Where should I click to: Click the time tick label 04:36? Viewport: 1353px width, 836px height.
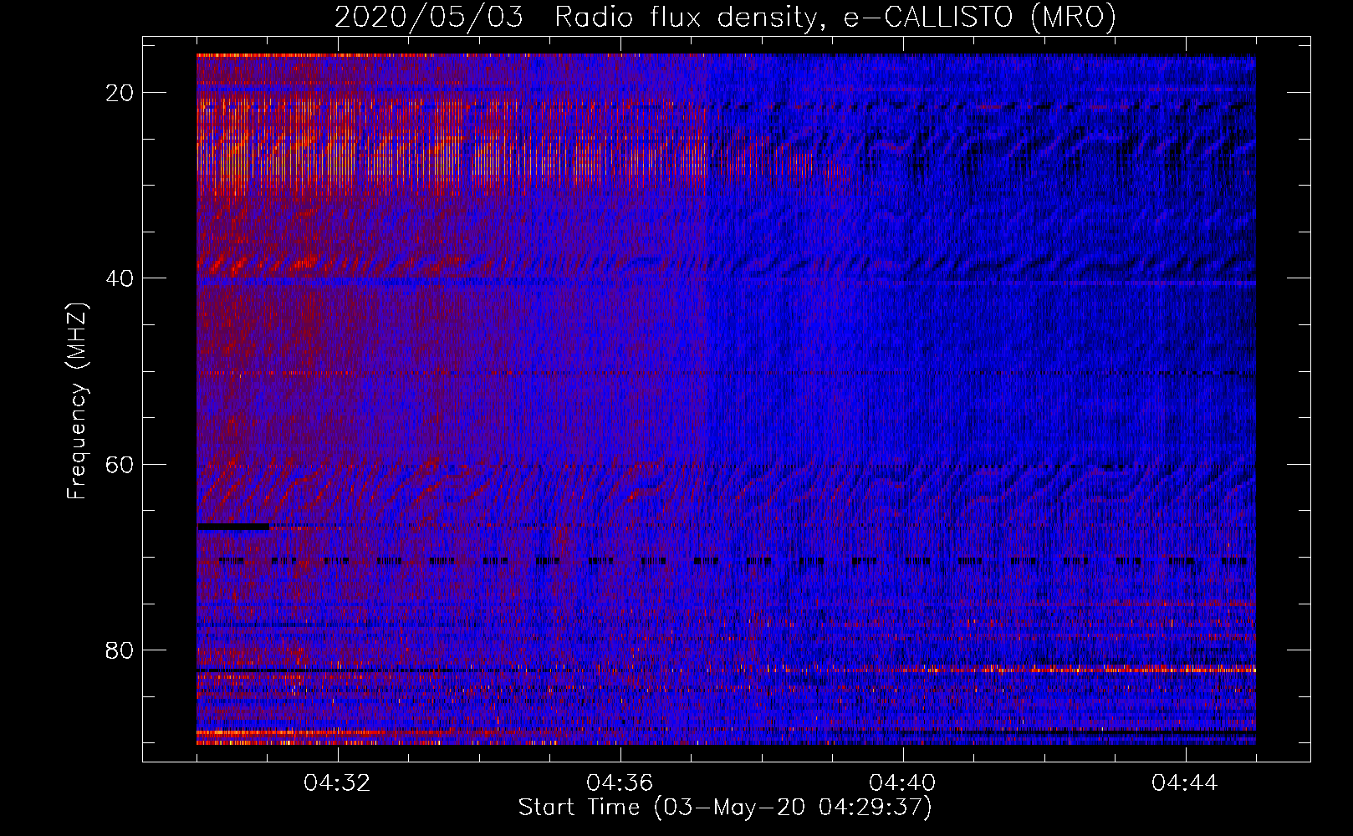(620, 782)
